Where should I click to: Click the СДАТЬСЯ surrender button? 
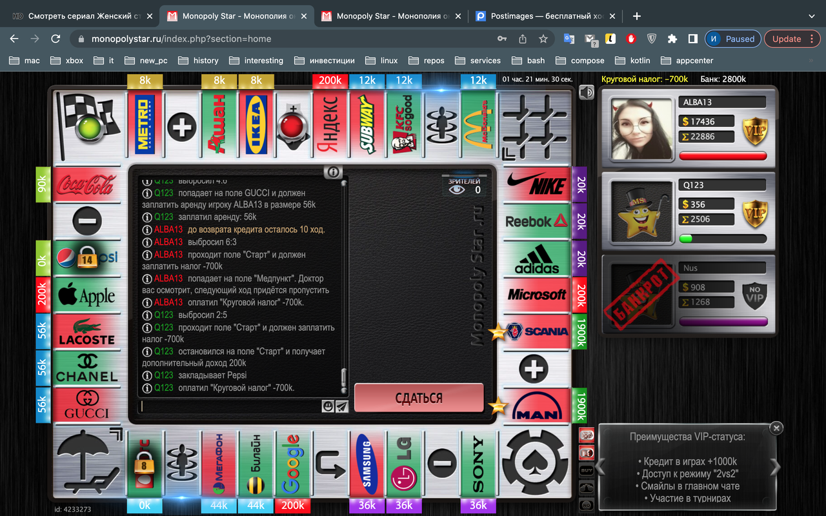(419, 398)
